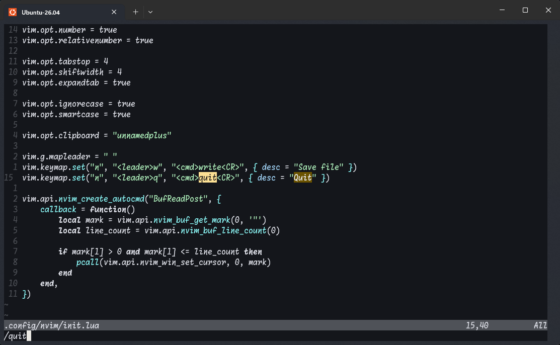Click 'vim.opt.shiftwidth = 4' line
The height and width of the screenshot is (345, 560).
pyautogui.click(x=72, y=72)
